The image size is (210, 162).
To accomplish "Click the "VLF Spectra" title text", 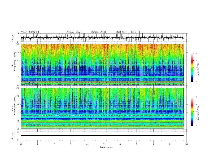I will [30, 32].
